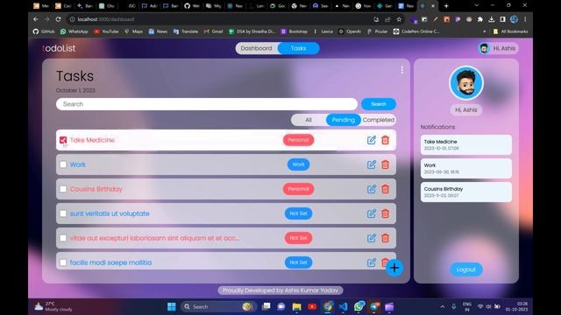Open Chrome three-dot menu
The height and width of the screenshot is (315, 561).
(x=525, y=19)
